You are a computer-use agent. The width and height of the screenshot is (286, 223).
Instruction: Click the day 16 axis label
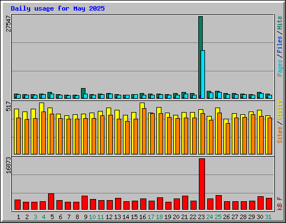142,217
